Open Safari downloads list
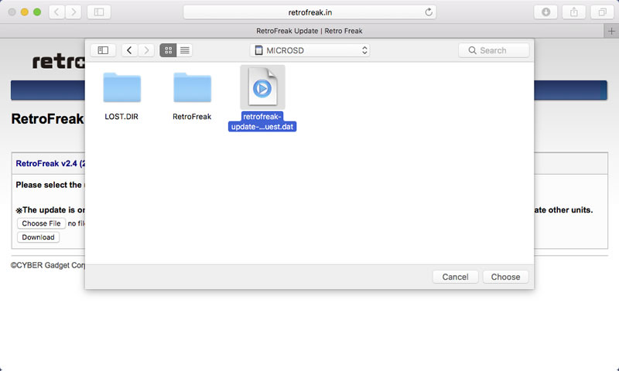This screenshot has width=619, height=371. 545,12
